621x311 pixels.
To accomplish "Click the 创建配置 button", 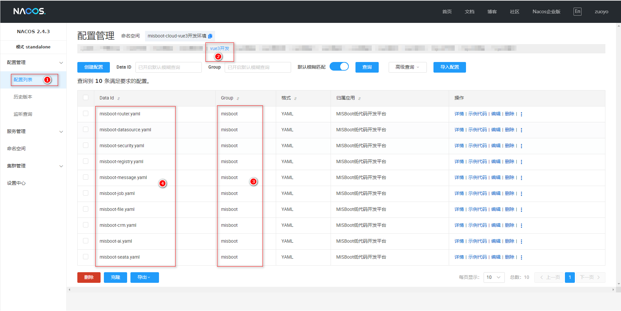I will pos(94,67).
